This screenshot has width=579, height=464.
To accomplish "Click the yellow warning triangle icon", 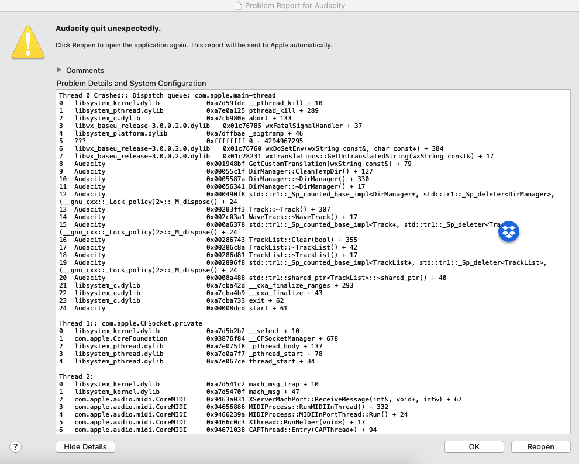I will (28, 43).
